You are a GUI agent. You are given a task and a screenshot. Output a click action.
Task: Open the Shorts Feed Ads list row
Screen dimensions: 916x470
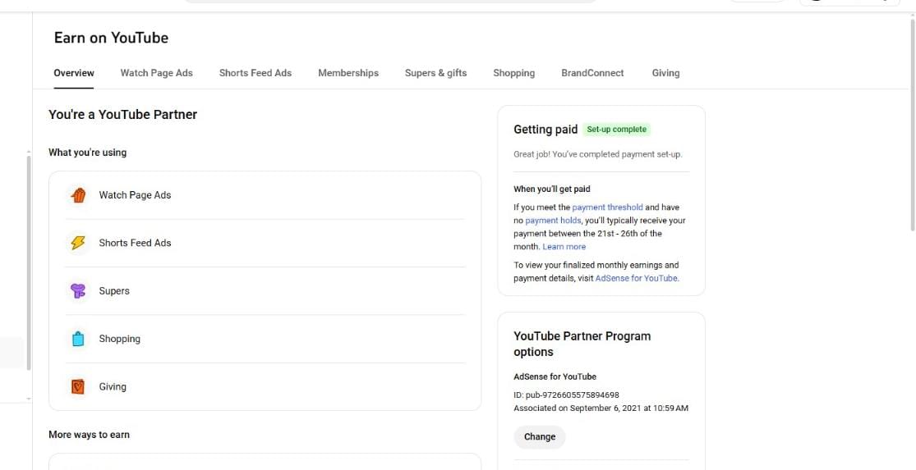coord(265,243)
